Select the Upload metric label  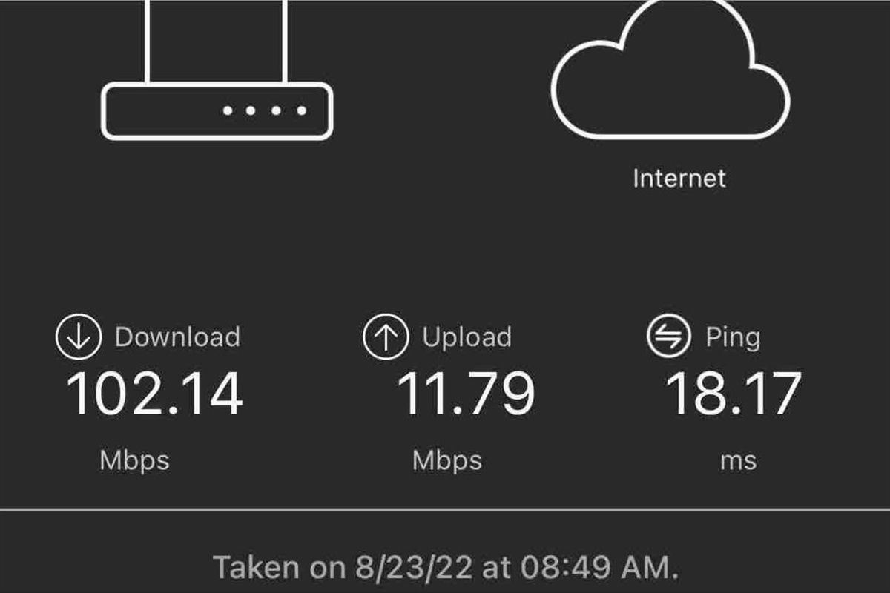(465, 337)
